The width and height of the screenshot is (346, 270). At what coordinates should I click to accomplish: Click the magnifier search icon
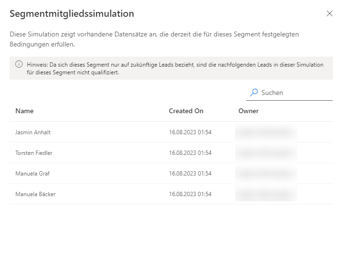pos(254,93)
